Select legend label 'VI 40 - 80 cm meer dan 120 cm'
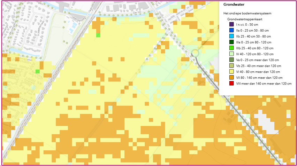297x166 pixels. point(258,72)
